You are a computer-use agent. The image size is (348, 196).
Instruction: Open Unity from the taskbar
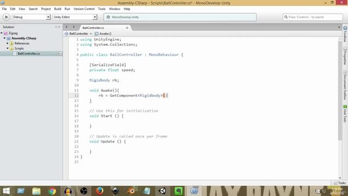pyautogui.click(x=163, y=191)
